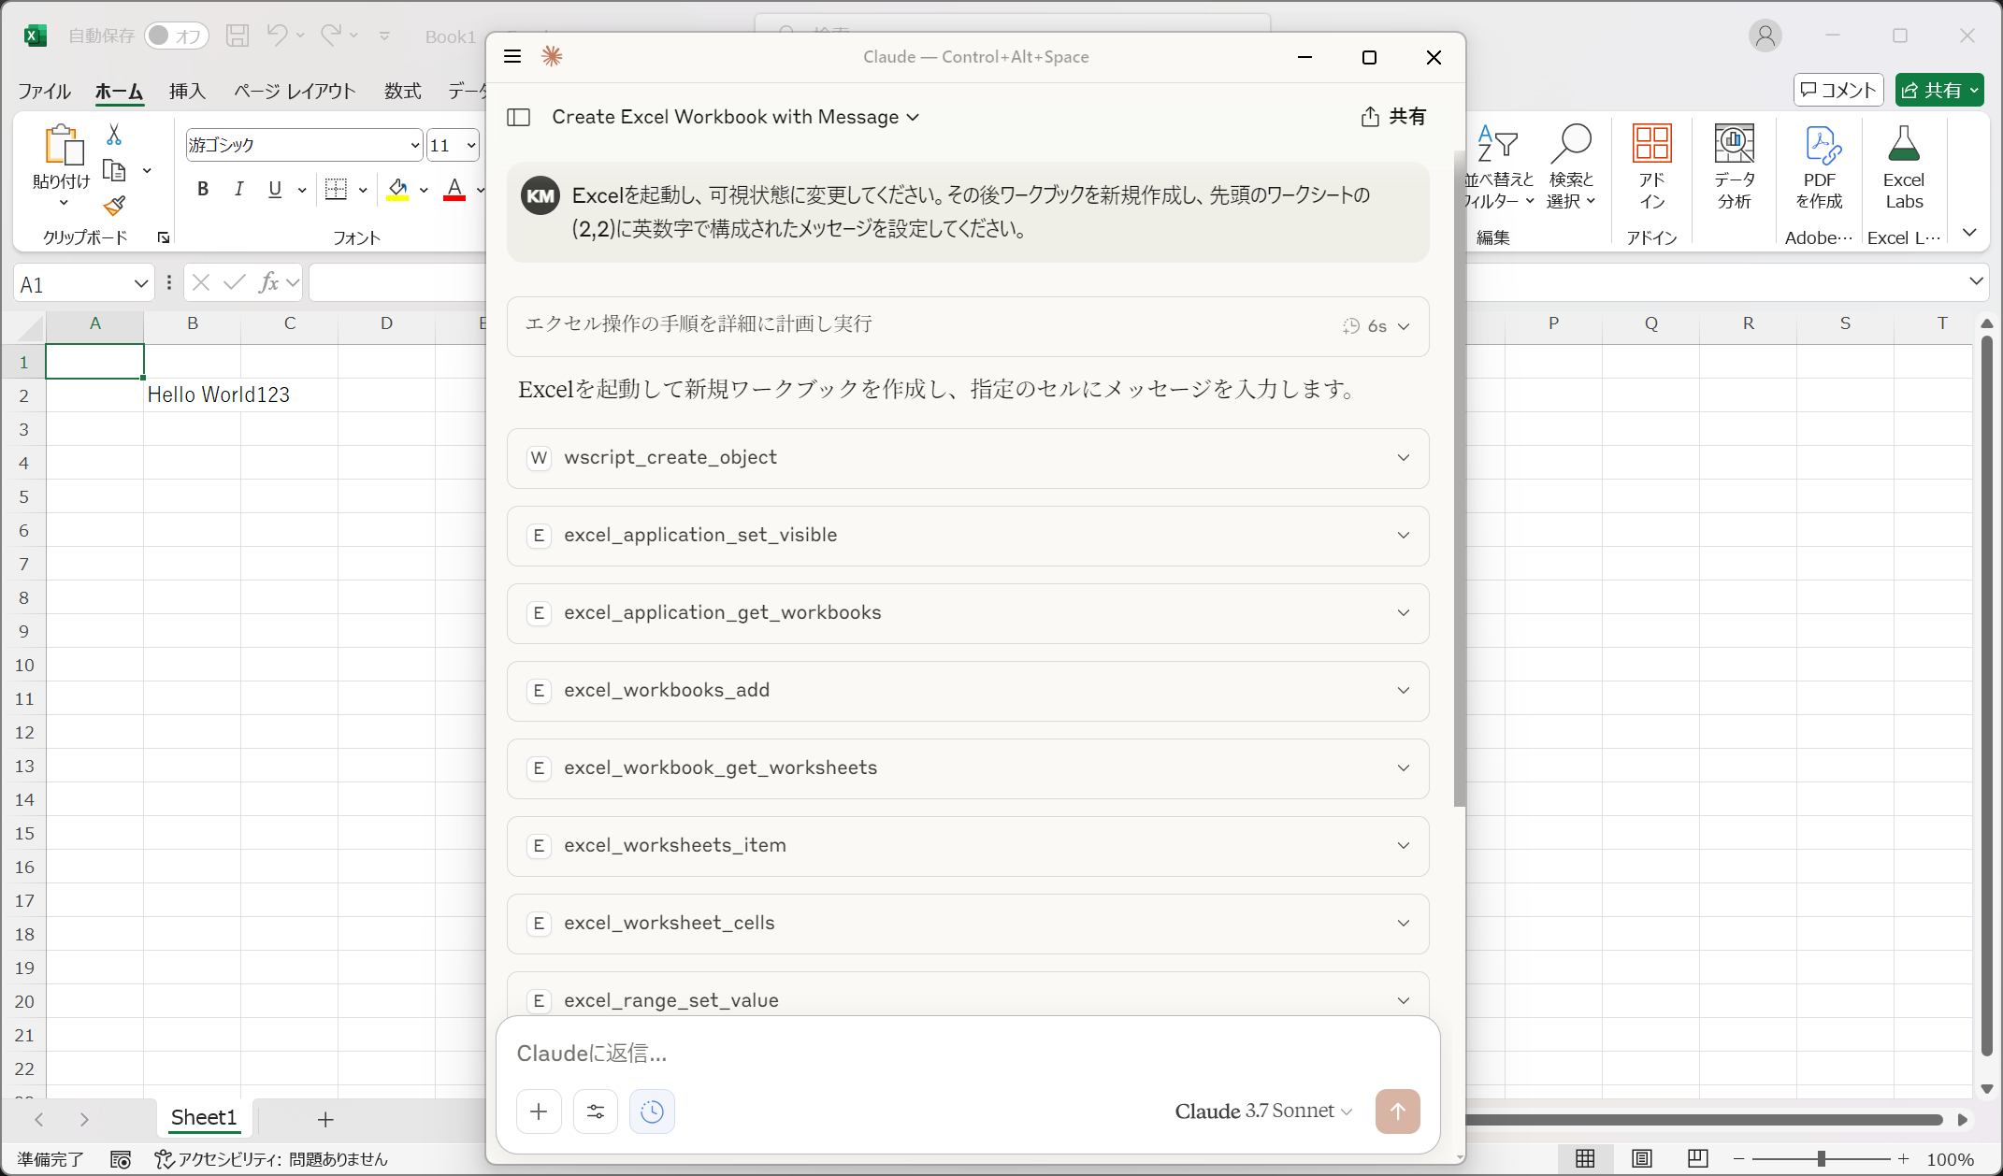Click the Format Painter brush icon
The height and width of the screenshot is (1176, 2003).
point(115,205)
